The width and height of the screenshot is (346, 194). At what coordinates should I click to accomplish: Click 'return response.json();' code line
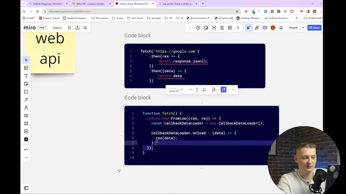(183, 61)
